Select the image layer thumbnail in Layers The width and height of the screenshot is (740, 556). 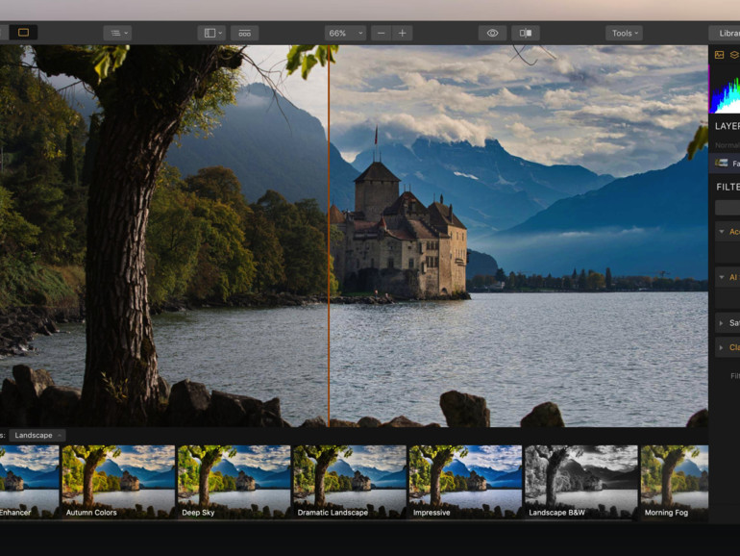pyautogui.click(x=721, y=163)
